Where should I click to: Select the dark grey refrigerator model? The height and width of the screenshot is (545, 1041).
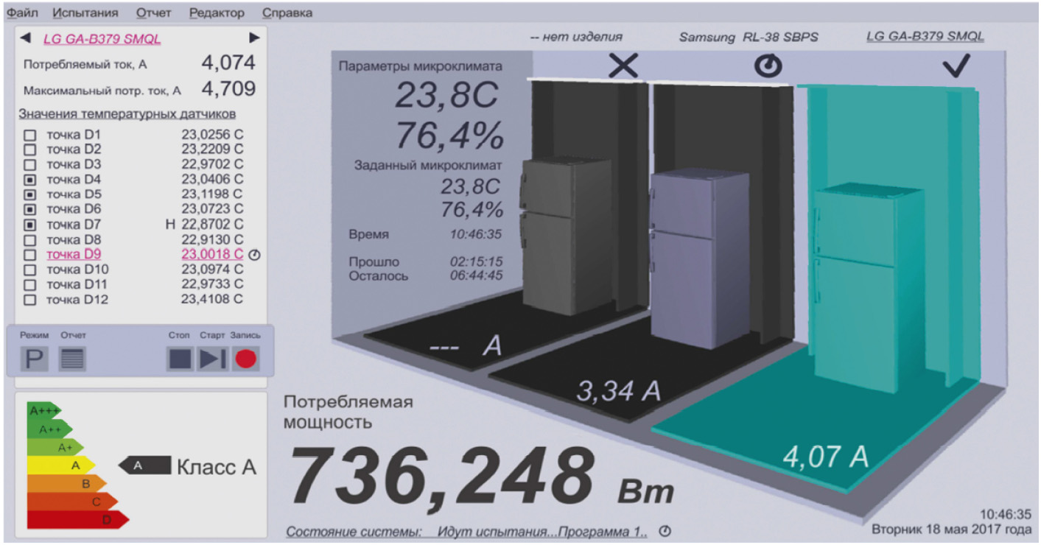click(566, 234)
